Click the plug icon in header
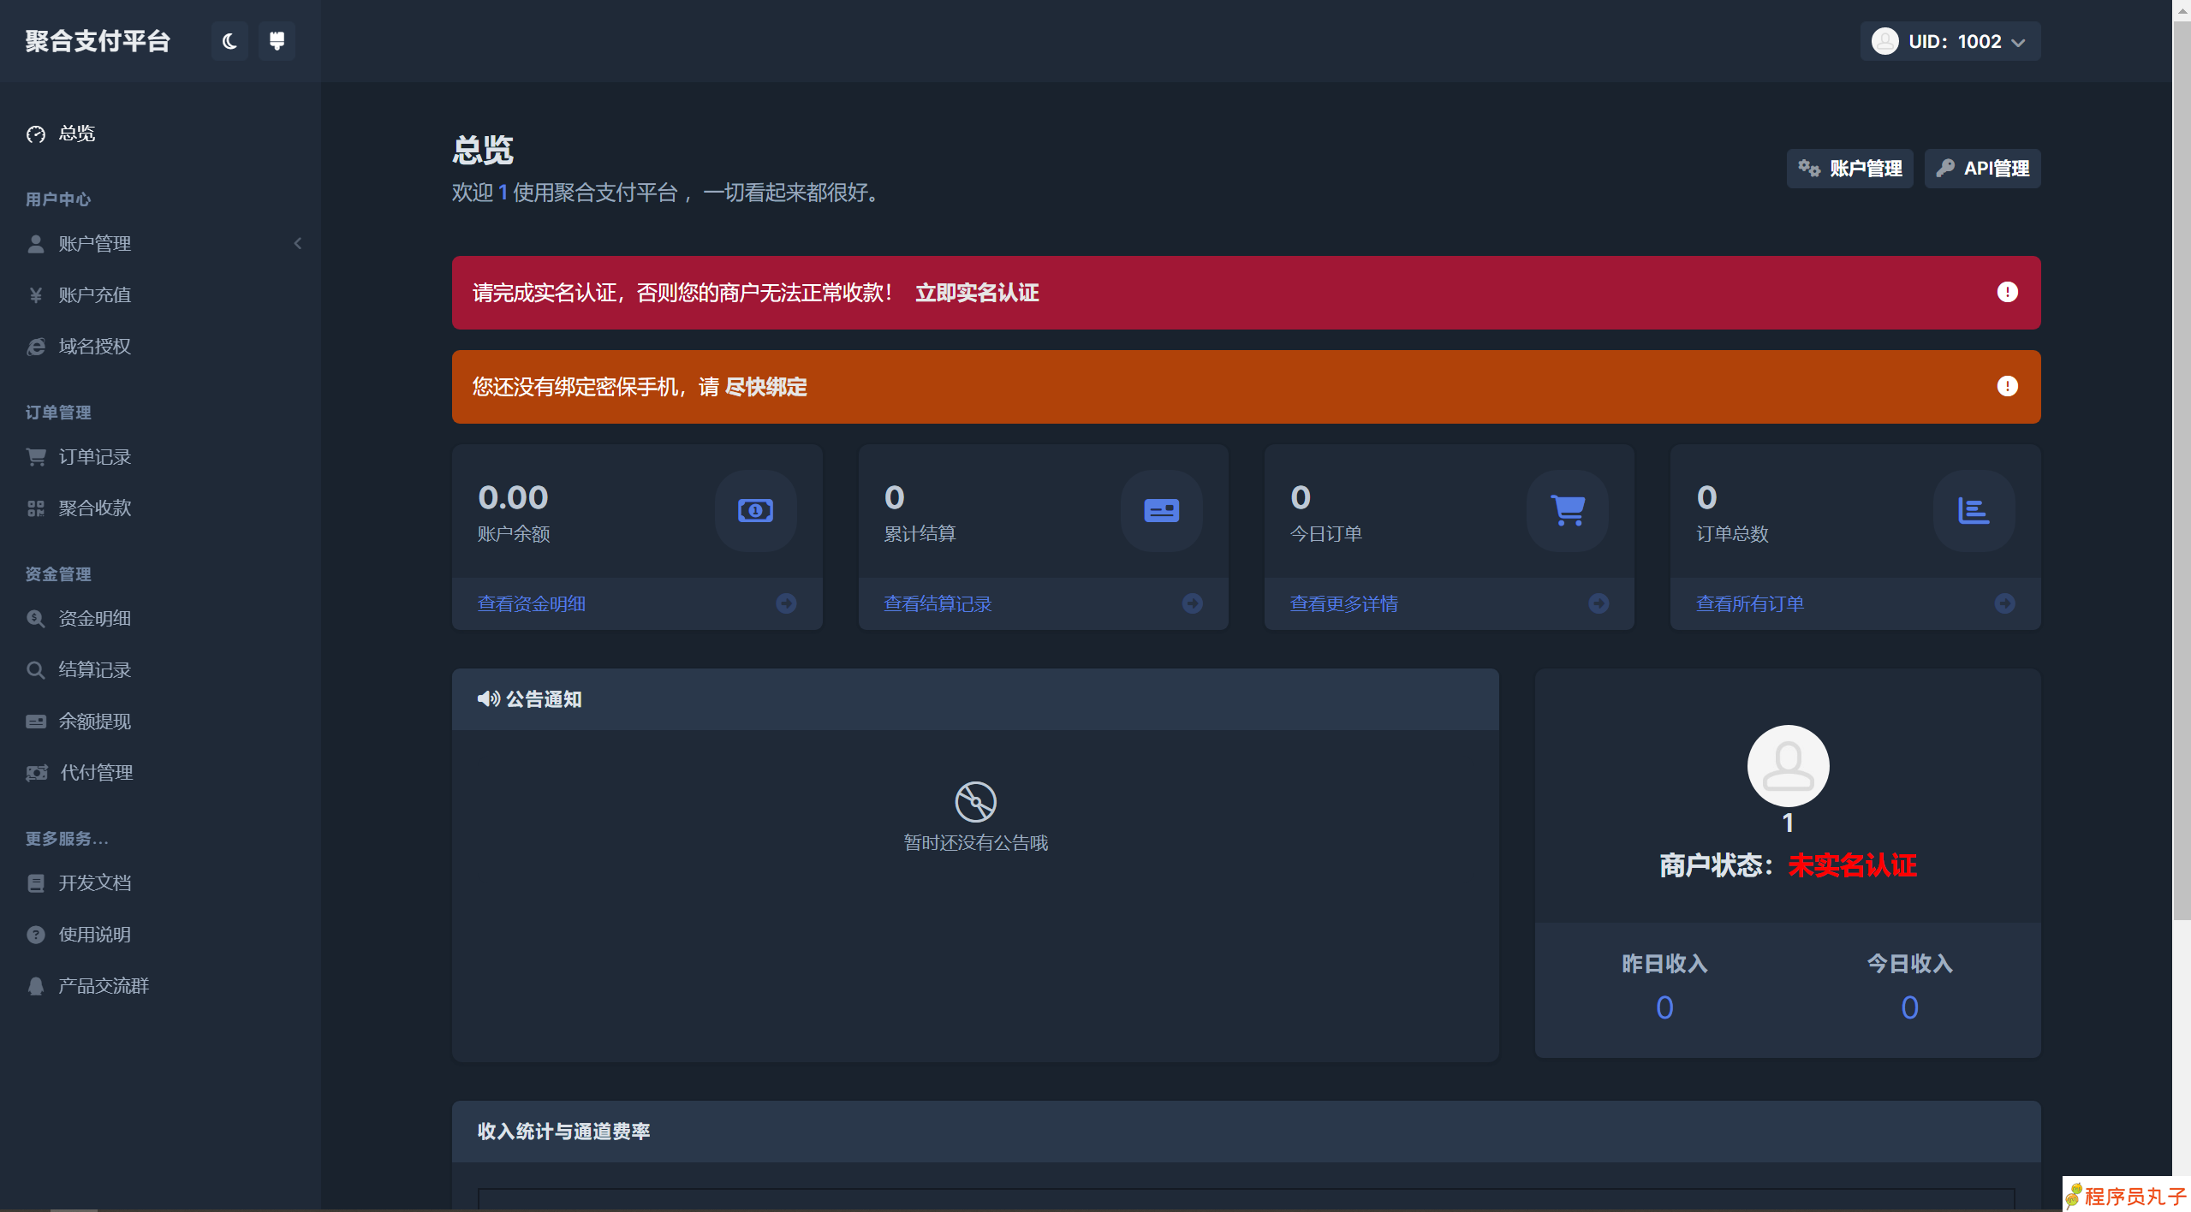The width and height of the screenshot is (2191, 1212). coord(277,41)
